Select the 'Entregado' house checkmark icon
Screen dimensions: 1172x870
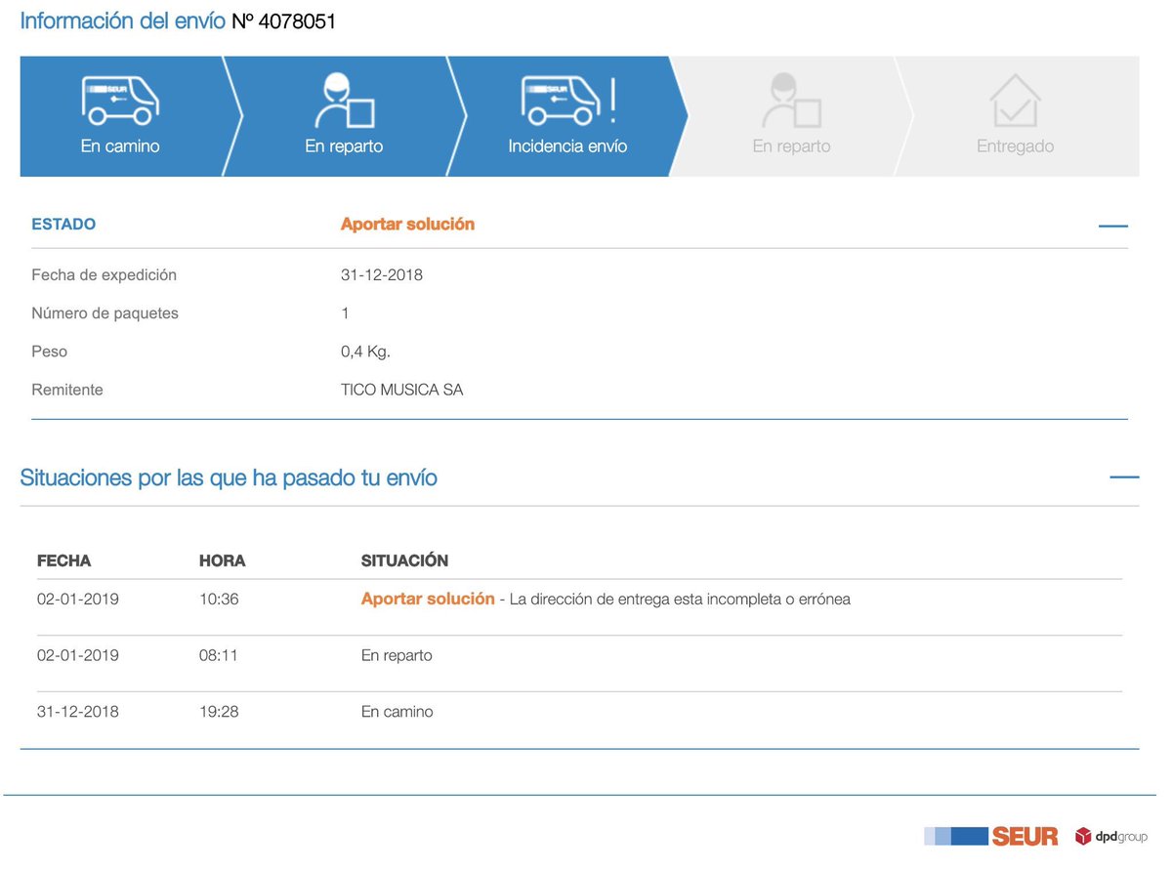click(1016, 98)
